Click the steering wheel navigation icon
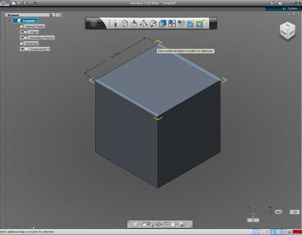 [x=135, y=224]
